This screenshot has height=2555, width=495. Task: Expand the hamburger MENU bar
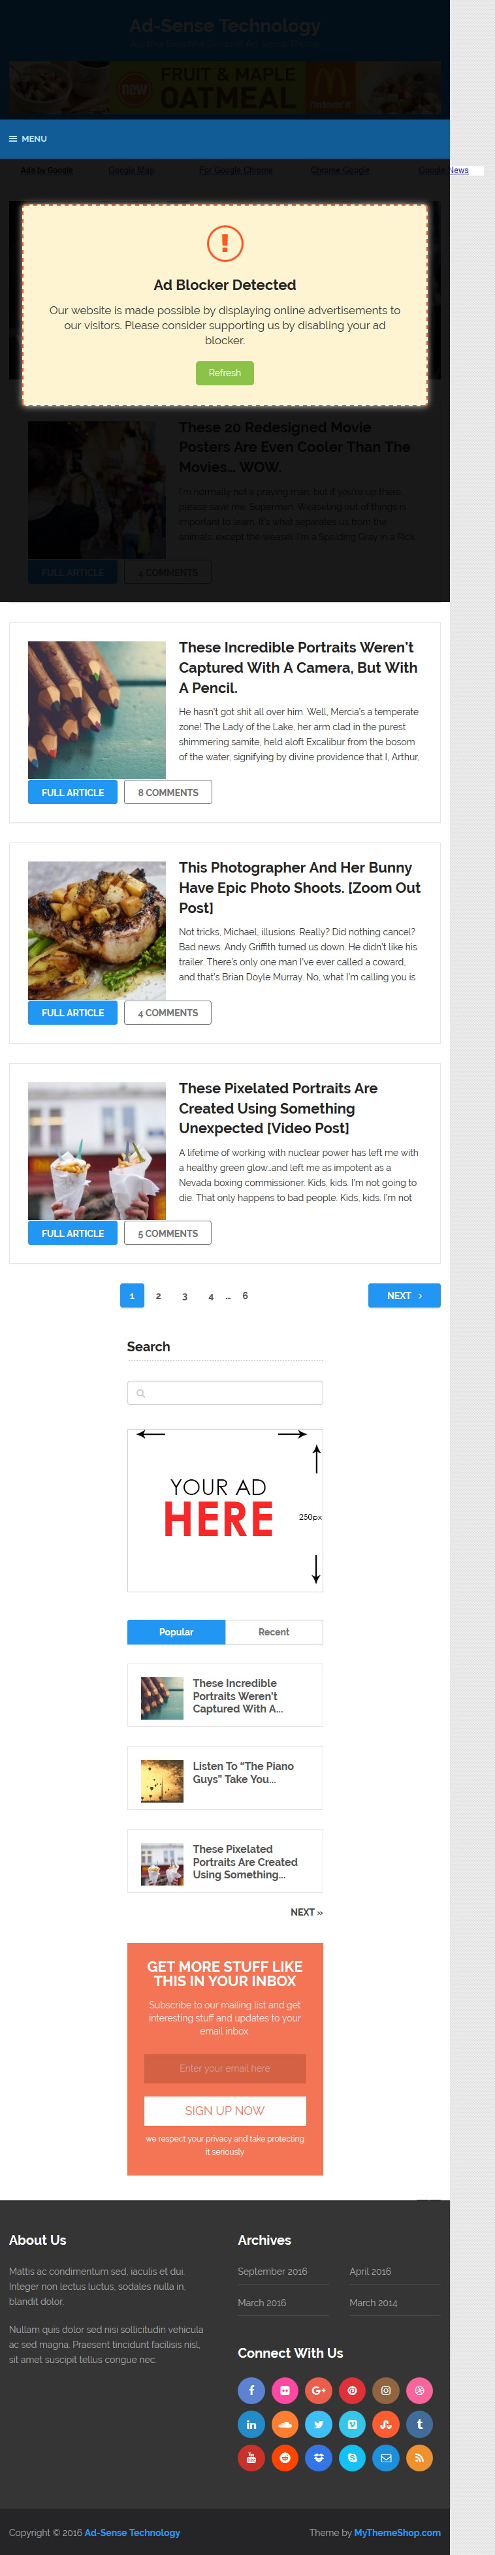point(225,139)
